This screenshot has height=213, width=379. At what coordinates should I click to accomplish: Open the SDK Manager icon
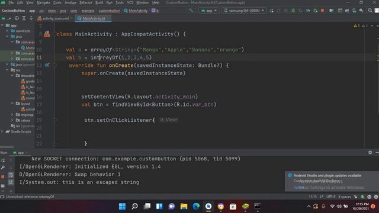tap(361, 11)
